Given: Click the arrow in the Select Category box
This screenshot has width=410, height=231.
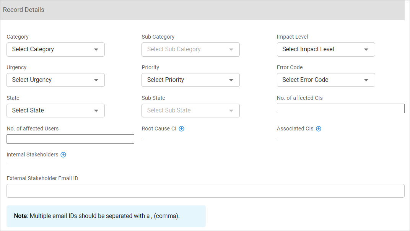Looking at the screenshot, I should coord(96,49).
